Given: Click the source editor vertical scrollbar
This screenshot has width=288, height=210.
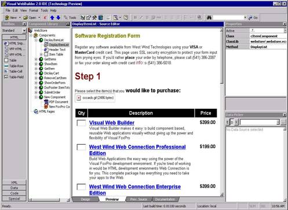Looking at the screenshot, I should (x=221, y=112).
